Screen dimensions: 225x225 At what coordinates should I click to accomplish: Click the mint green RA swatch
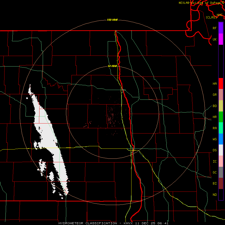click(x=221, y=128)
